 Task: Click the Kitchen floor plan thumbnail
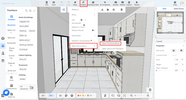171,22
